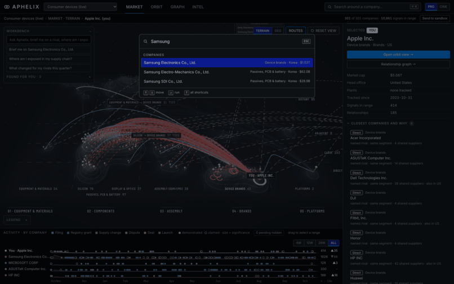This screenshot has width=454, height=284.
Task: Open the Consumer devices (live) dropdown
Action: point(80,7)
